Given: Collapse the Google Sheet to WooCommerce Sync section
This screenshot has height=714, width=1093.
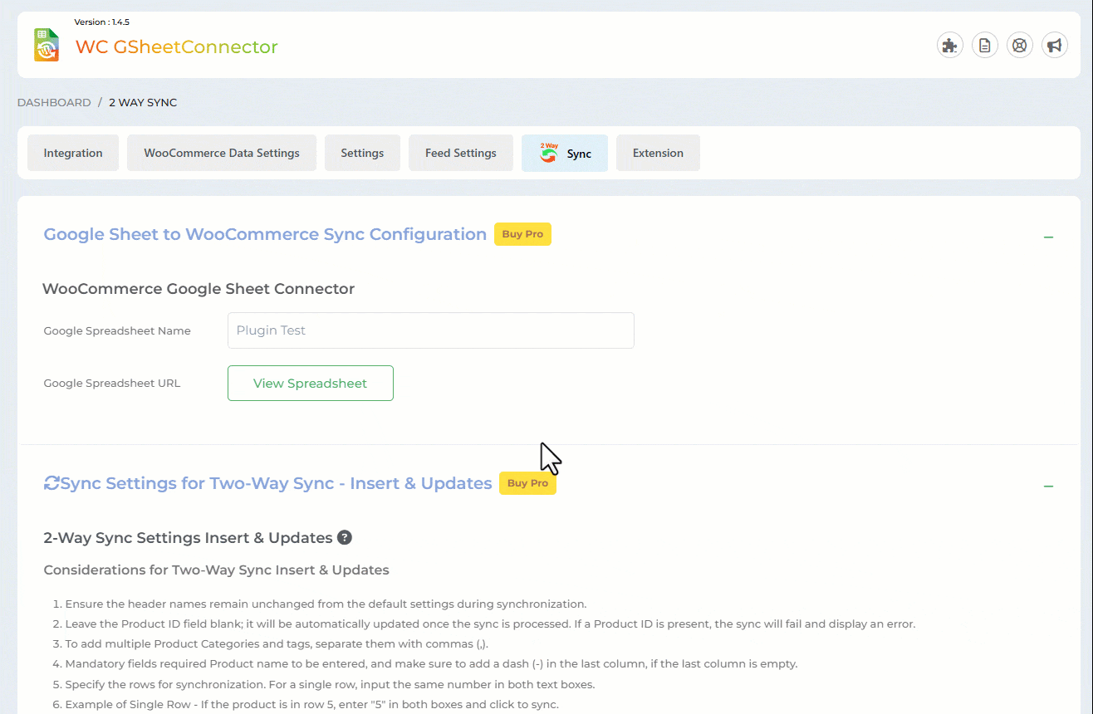Looking at the screenshot, I should tap(1048, 237).
